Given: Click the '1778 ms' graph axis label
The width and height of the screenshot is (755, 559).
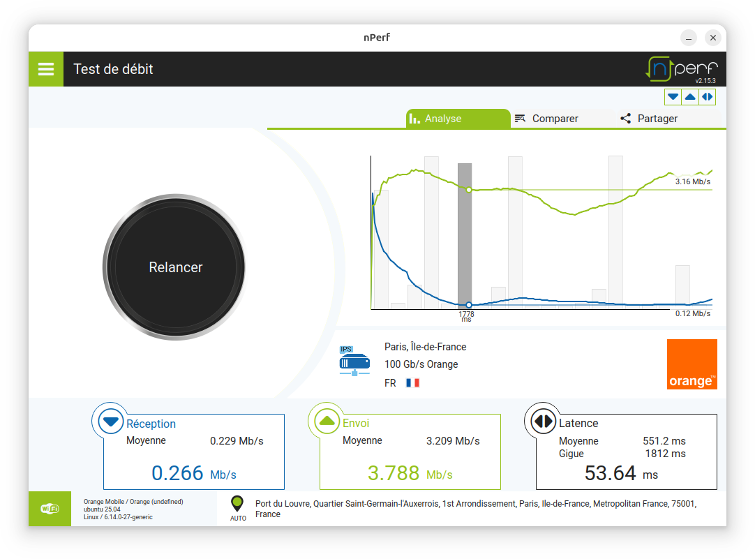Looking at the screenshot, I should tap(466, 316).
